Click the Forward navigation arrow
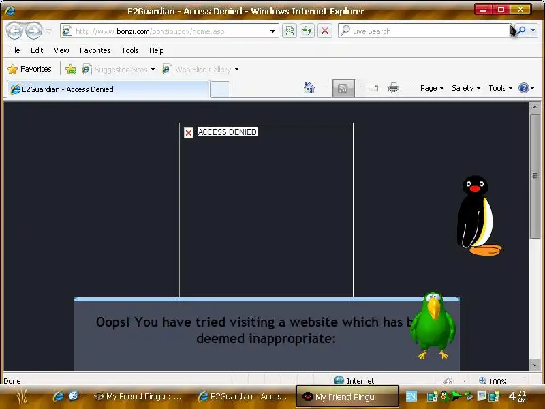This screenshot has height=409, width=545. [33, 31]
